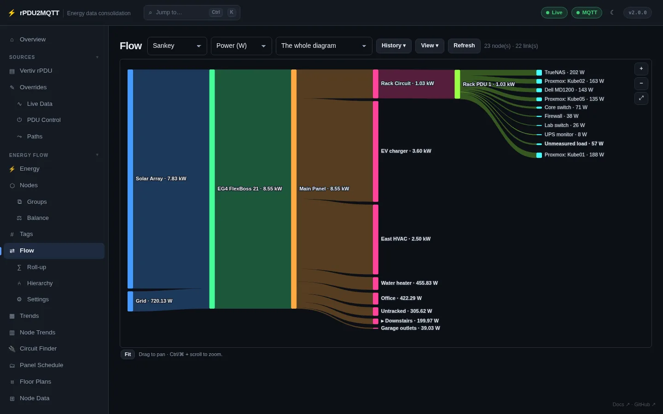The height and width of the screenshot is (414, 663).
Task: Click the Fit button
Action: click(x=128, y=354)
